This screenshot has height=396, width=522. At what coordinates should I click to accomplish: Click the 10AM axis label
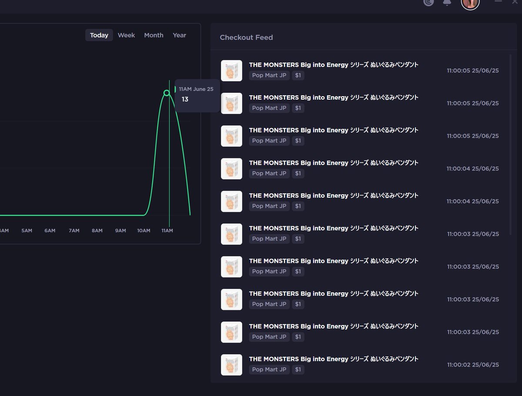pyautogui.click(x=144, y=231)
